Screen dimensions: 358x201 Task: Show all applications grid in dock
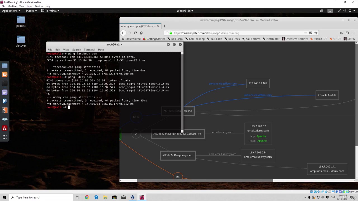(4, 137)
